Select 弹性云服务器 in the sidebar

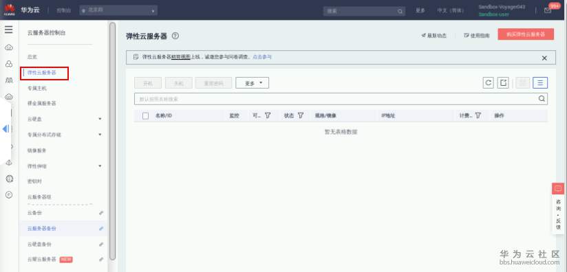point(42,73)
